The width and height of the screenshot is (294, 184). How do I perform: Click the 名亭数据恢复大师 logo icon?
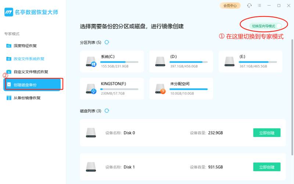pos(8,12)
